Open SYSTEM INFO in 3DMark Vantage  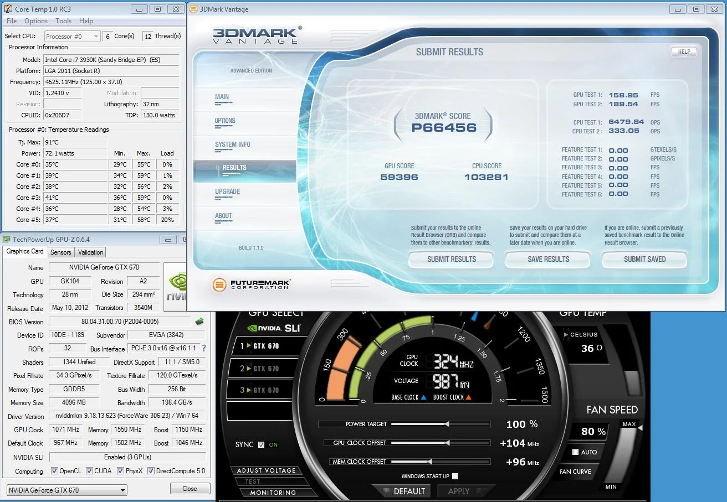233,144
